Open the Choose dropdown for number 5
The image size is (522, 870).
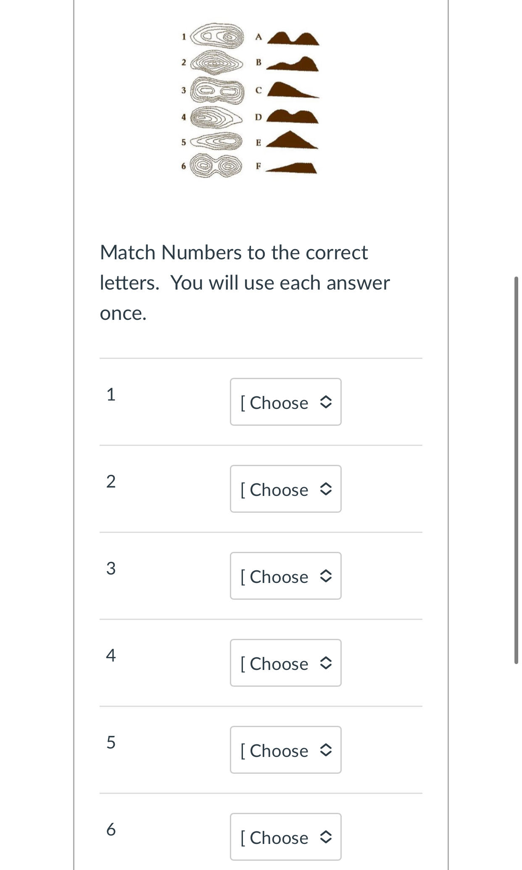coord(286,750)
